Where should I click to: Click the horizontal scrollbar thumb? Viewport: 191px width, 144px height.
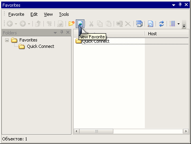point(96,131)
